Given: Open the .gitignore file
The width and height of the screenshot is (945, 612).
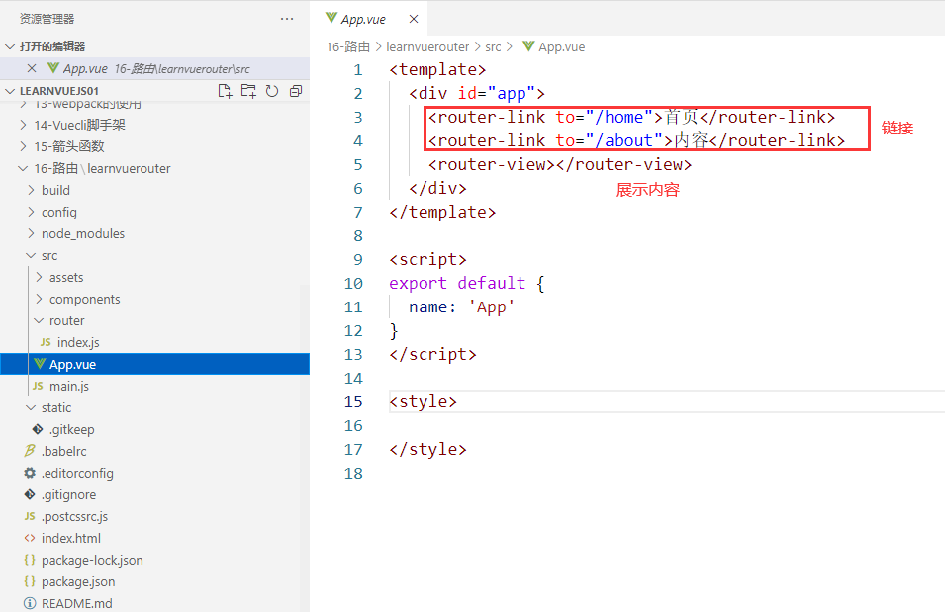Looking at the screenshot, I should click(x=155, y=494).
